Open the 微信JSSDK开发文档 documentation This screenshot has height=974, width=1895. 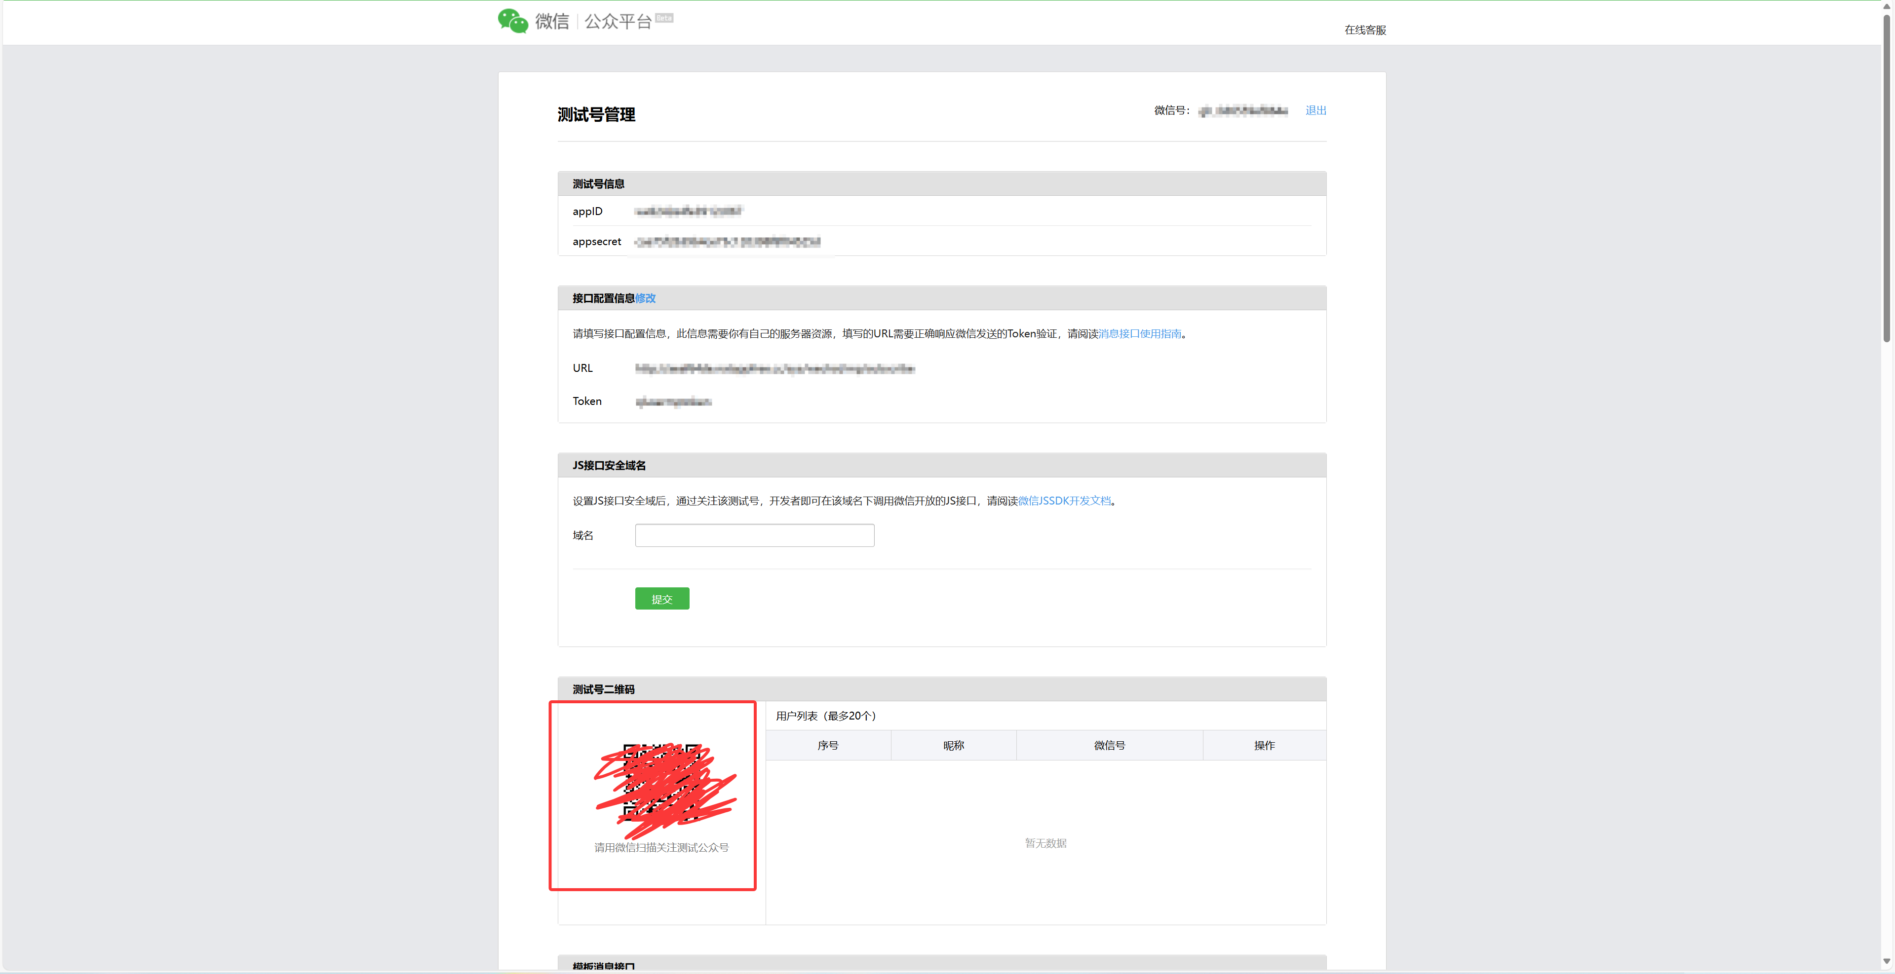click(1065, 501)
